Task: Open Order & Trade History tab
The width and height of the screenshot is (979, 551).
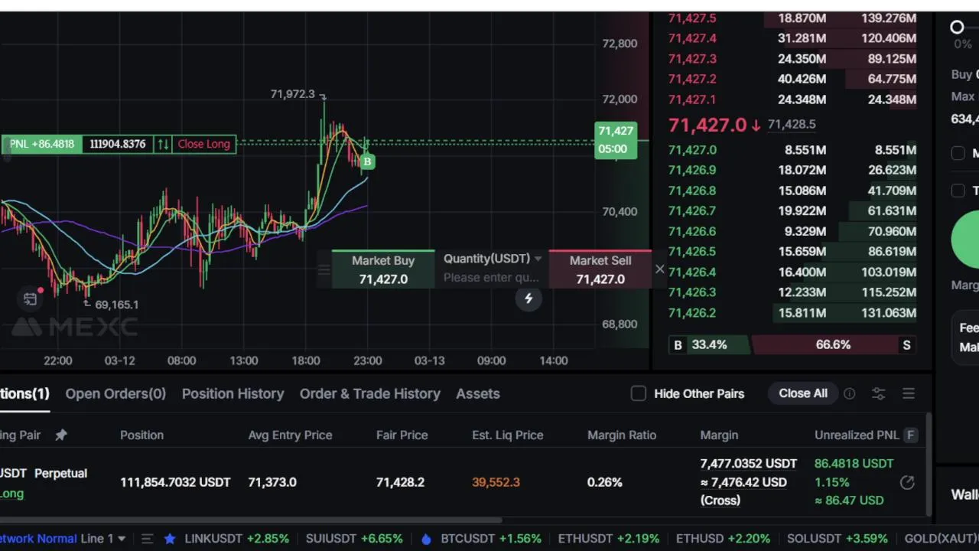Action: (x=370, y=393)
